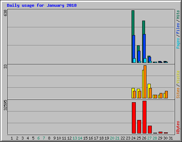Click the Sites axis label
182x142 pixels.
tap(178, 93)
